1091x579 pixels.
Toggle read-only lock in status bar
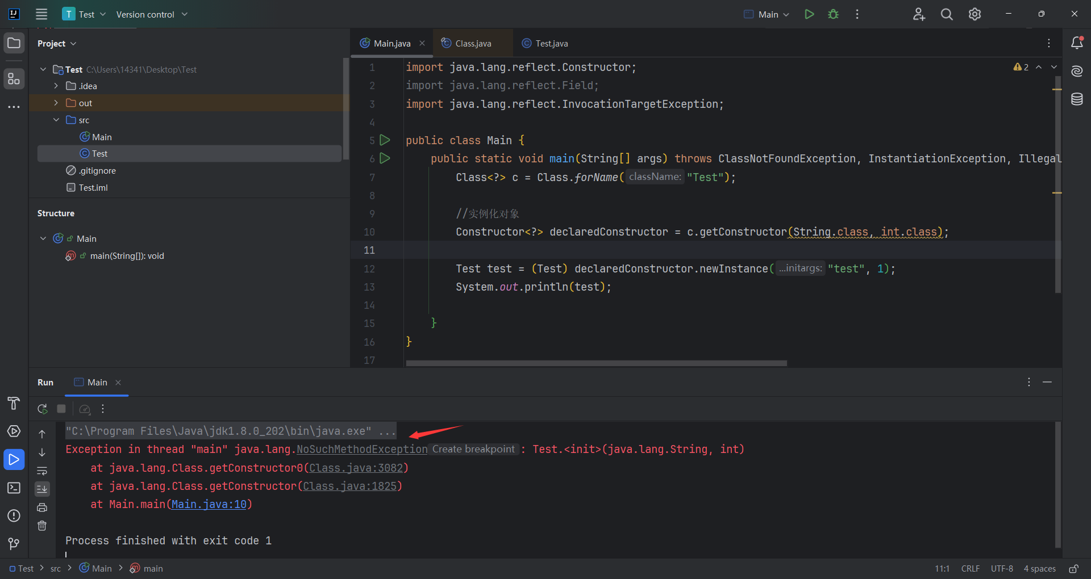pyautogui.click(x=1073, y=569)
